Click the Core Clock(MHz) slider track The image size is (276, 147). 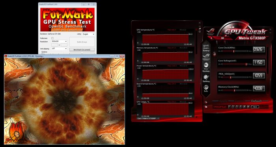[235, 51]
